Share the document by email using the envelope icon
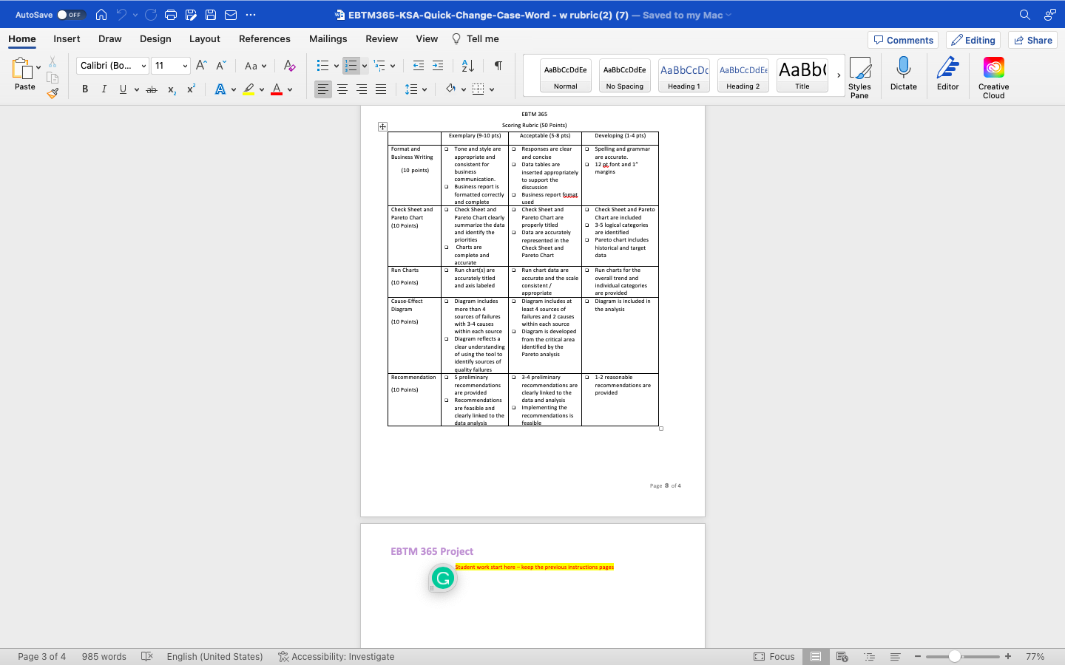 point(231,15)
